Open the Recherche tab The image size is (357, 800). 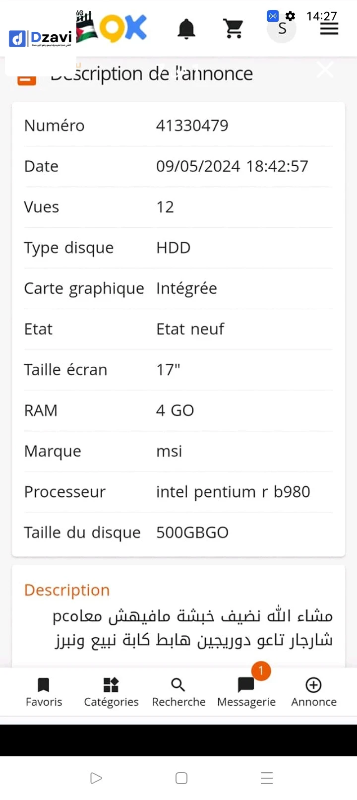tap(178, 692)
